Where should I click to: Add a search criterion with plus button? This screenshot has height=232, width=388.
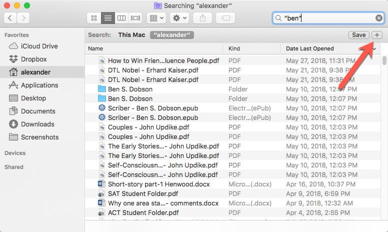point(377,35)
